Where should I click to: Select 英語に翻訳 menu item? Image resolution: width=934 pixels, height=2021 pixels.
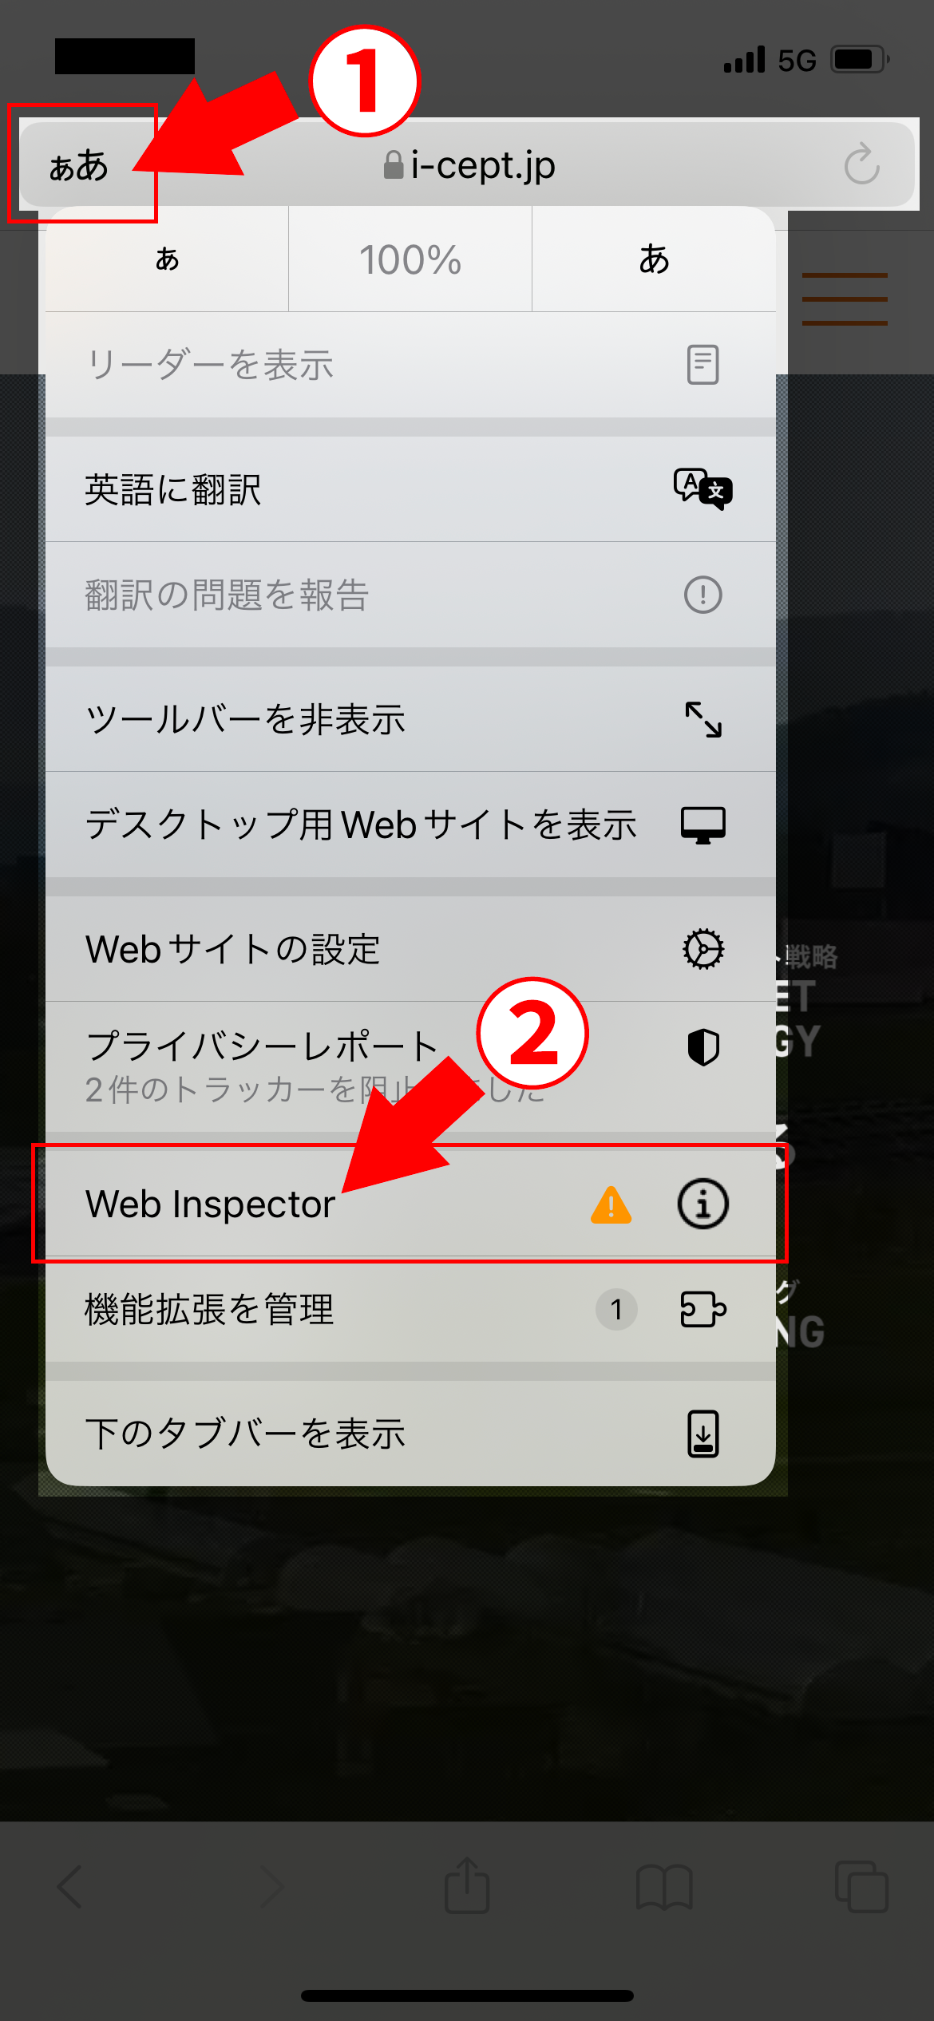point(410,489)
